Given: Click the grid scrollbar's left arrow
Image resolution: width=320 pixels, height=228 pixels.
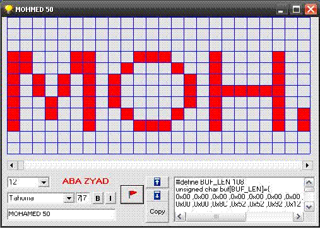Looking at the screenshot, I should (x=12, y=166).
